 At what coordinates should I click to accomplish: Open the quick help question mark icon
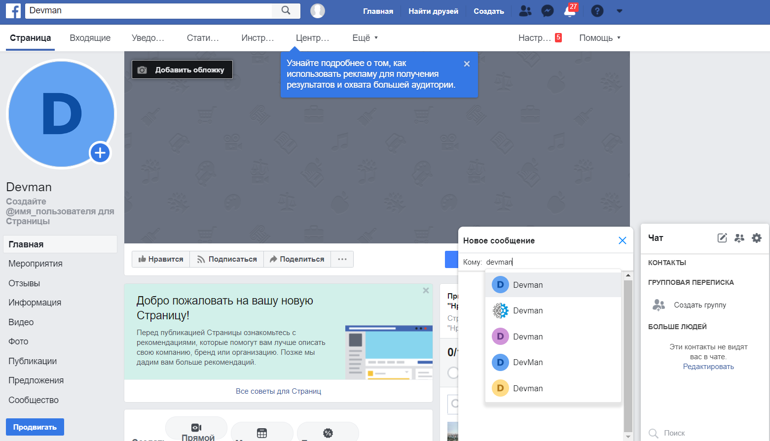597,11
